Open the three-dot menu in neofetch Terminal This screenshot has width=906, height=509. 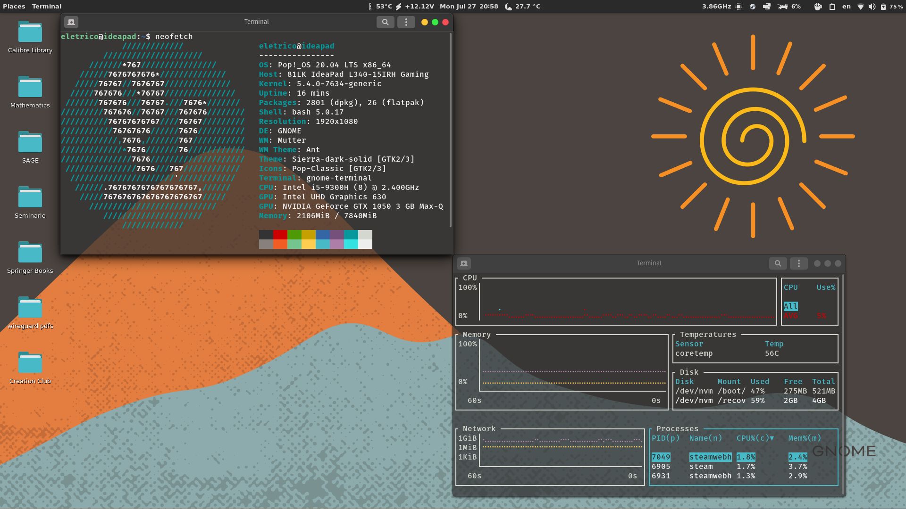[406, 22]
